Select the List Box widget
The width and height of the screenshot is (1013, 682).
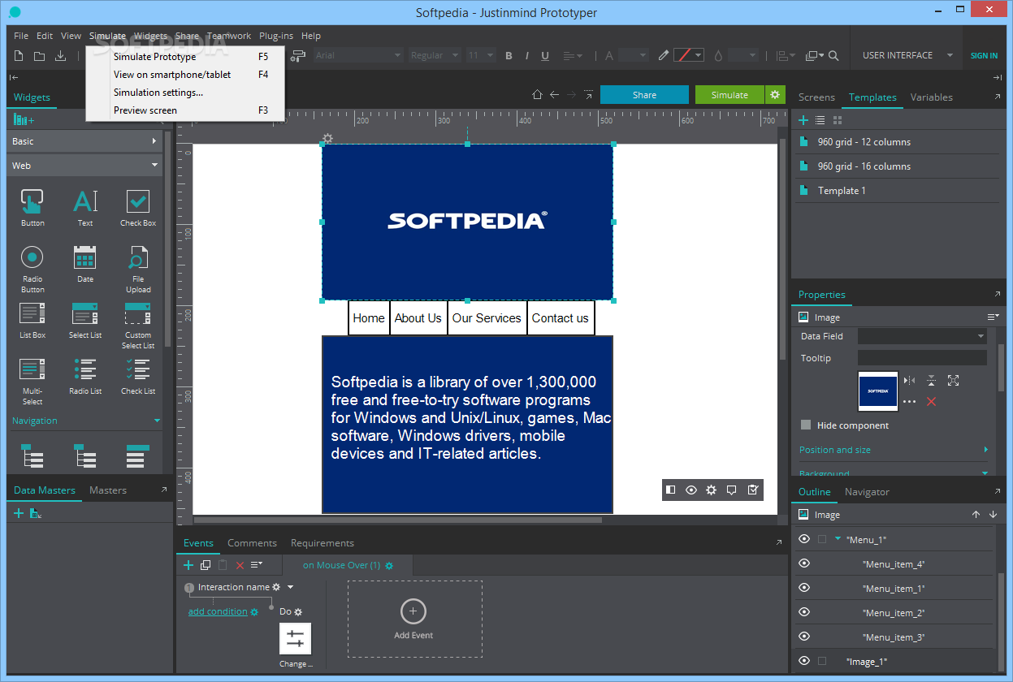click(x=32, y=320)
